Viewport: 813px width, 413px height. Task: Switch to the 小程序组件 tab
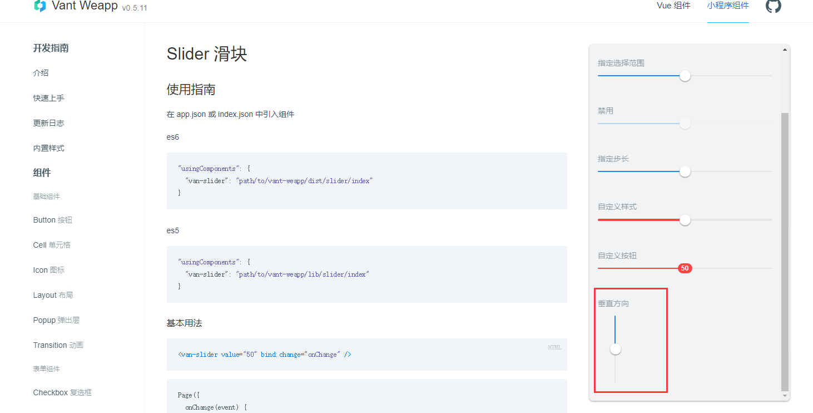coord(728,5)
